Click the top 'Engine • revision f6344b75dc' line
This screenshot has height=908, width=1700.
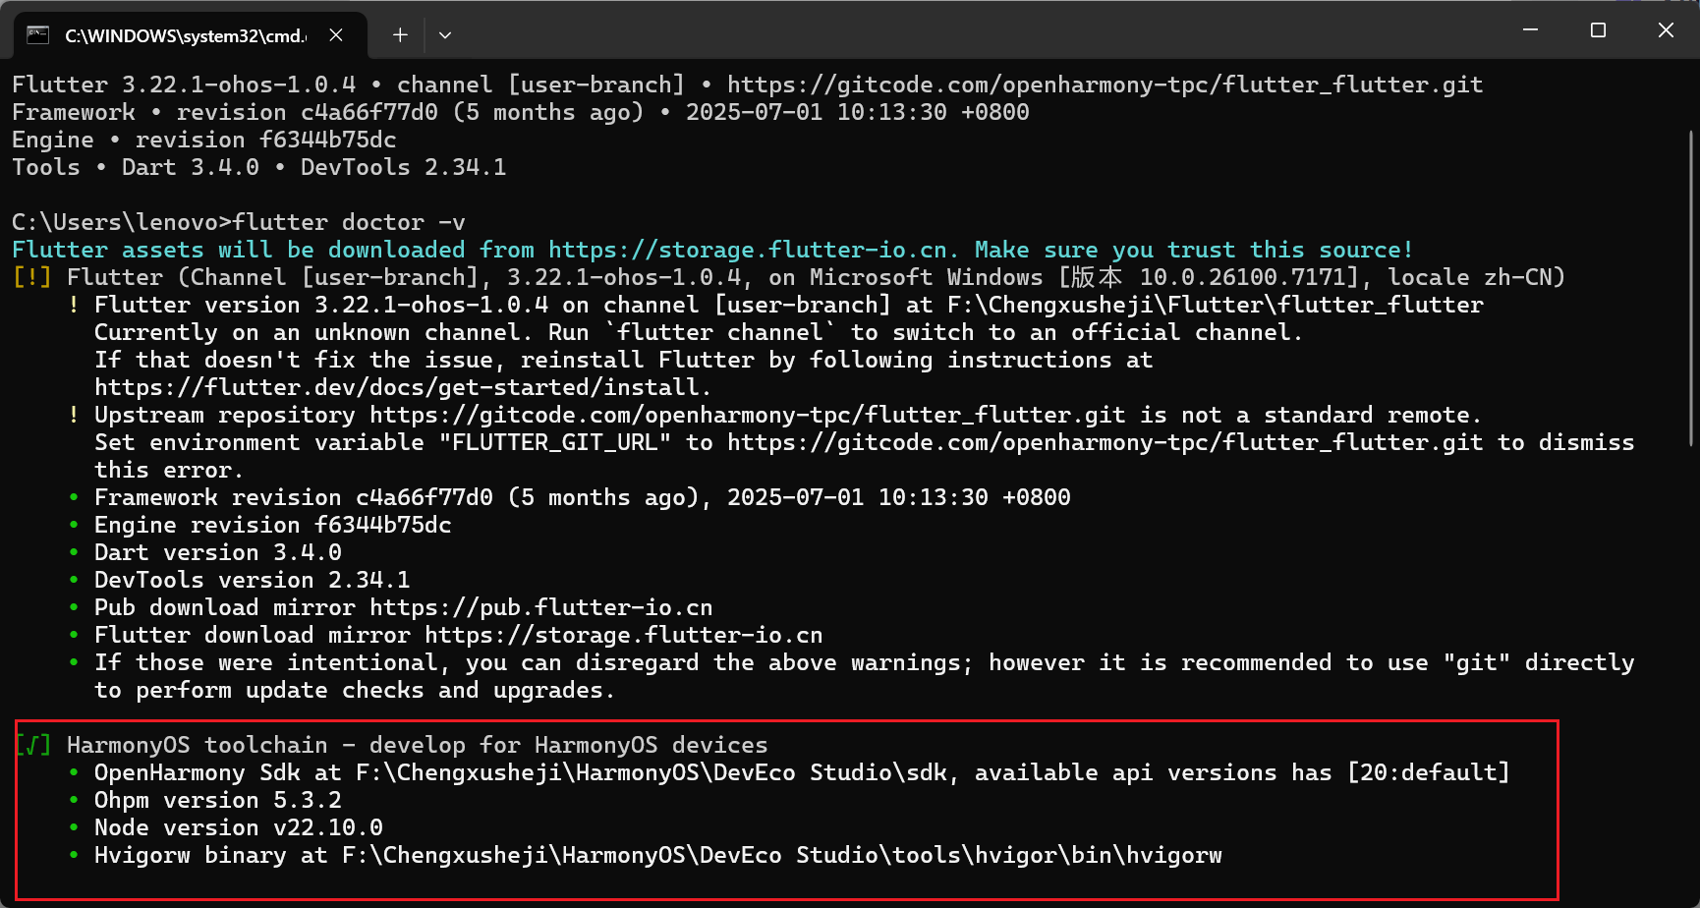[204, 140]
